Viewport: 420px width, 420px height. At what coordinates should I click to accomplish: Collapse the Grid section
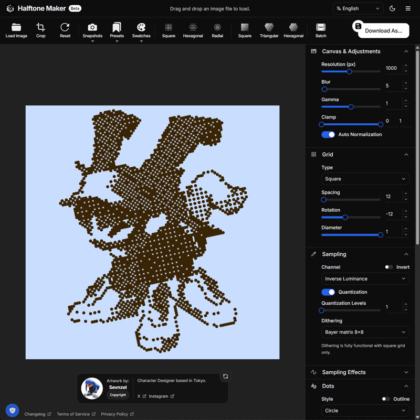click(406, 154)
